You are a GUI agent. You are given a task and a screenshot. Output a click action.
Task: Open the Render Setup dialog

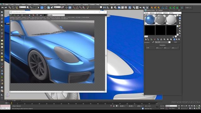click(x=134, y=8)
